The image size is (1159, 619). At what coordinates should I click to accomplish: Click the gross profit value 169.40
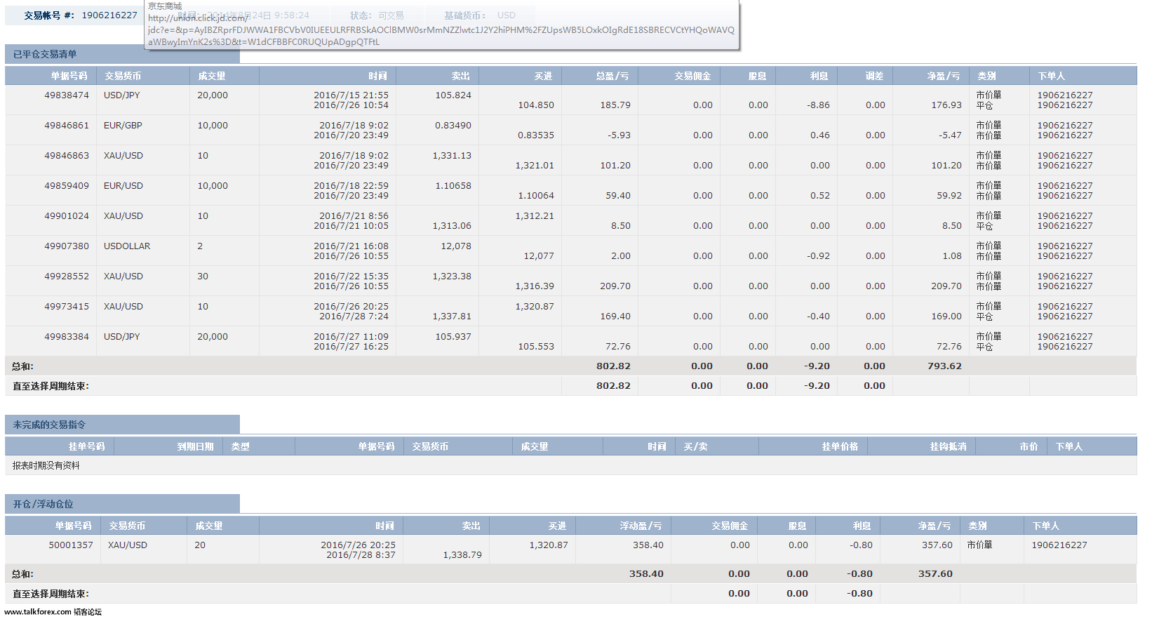click(x=615, y=317)
